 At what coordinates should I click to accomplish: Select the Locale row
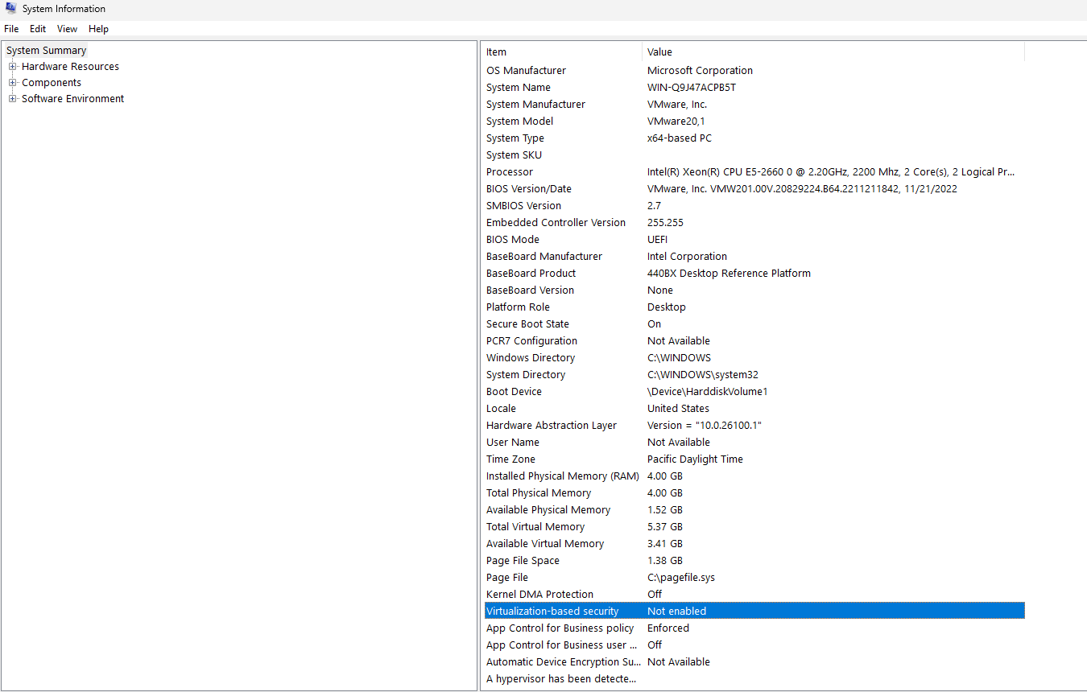coord(754,409)
